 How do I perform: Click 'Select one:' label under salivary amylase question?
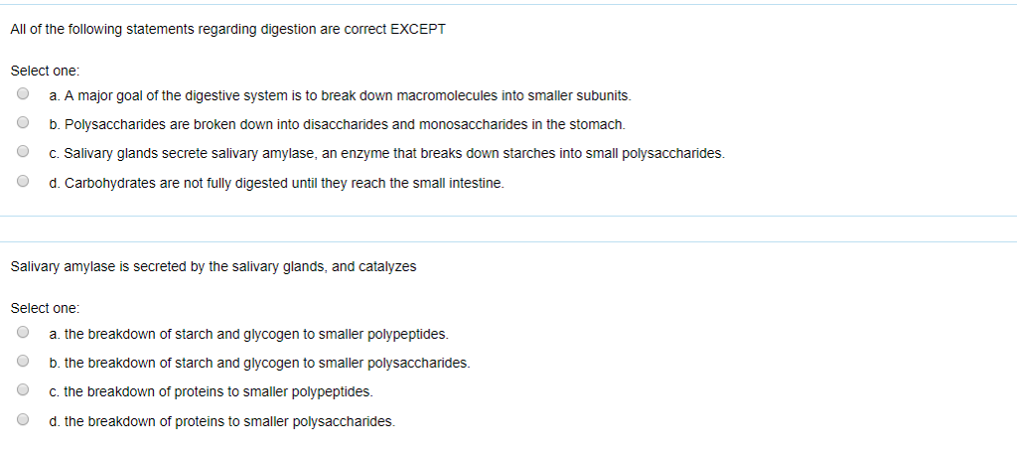coord(44,309)
